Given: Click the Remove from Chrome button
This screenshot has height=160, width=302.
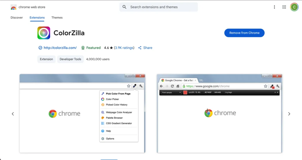Looking at the screenshot, I should 244,33.
